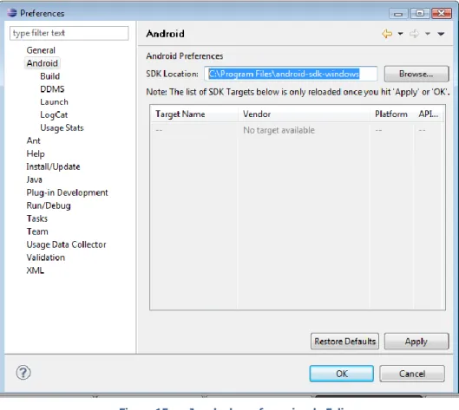
Task: Open the Launch preferences page
Action: point(54,102)
